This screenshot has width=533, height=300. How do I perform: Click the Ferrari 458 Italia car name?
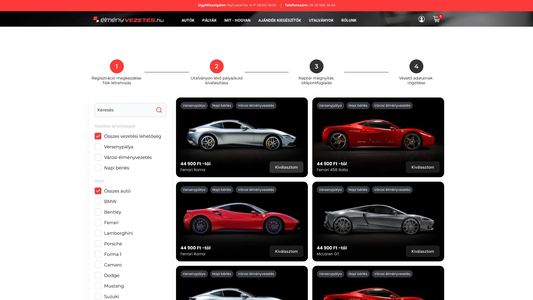pos(332,170)
